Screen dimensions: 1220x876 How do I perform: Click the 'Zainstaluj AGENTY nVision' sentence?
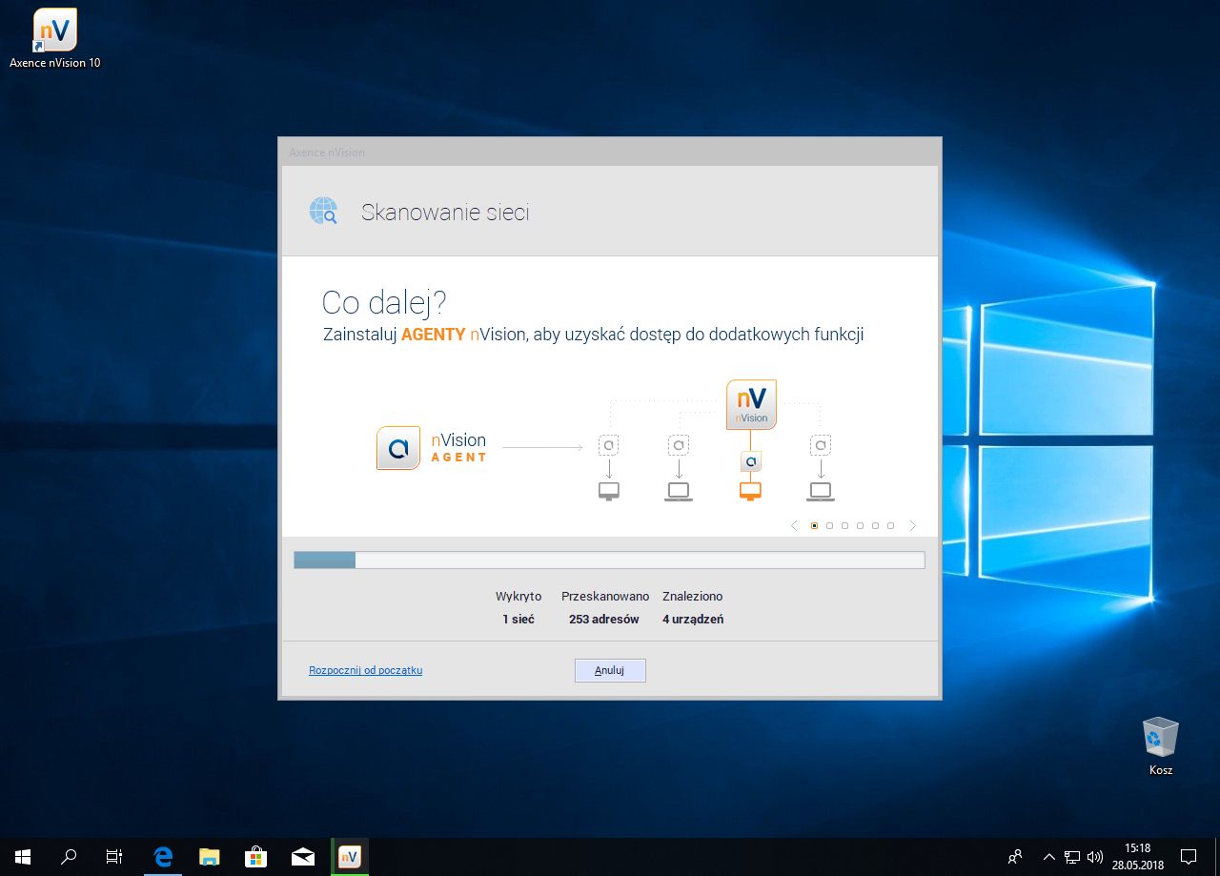[x=593, y=335]
